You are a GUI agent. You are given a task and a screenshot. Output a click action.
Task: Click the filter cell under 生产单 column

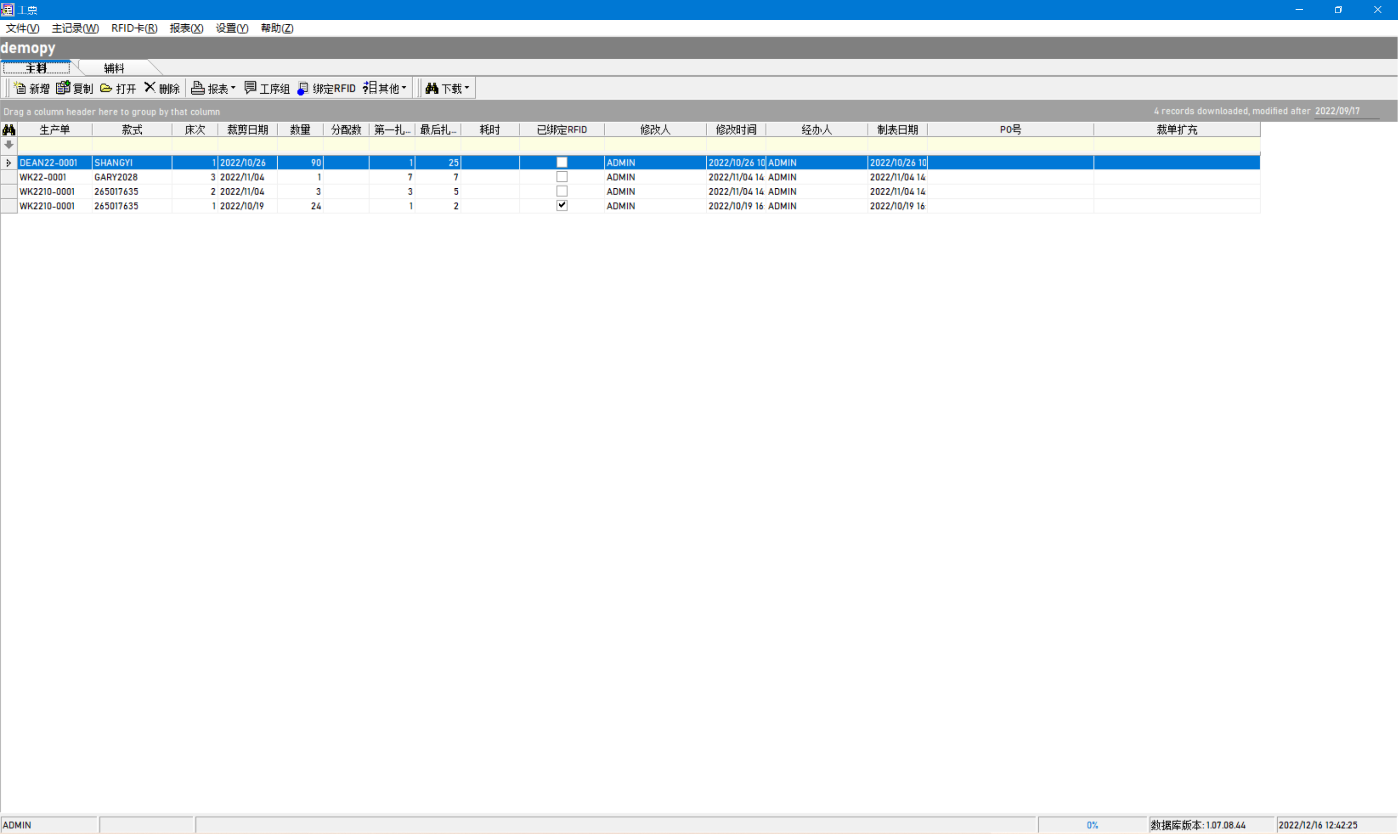click(x=54, y=145)
